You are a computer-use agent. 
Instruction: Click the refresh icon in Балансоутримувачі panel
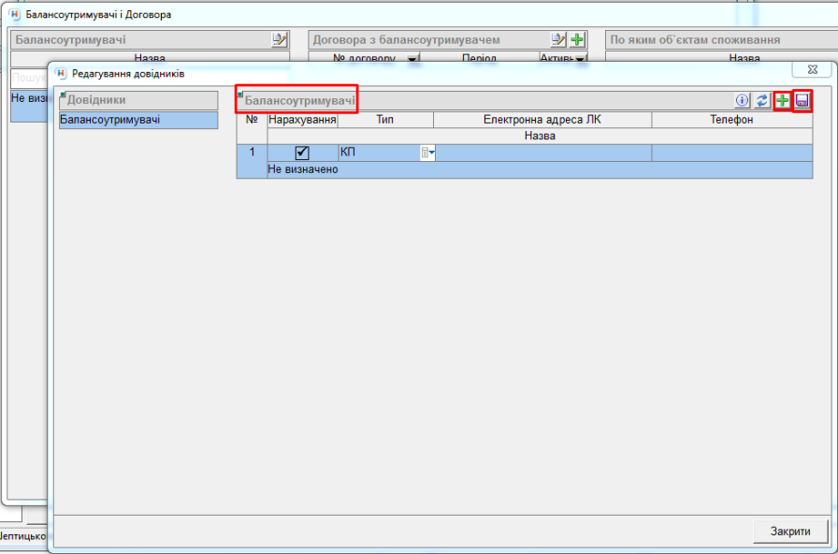762,100
